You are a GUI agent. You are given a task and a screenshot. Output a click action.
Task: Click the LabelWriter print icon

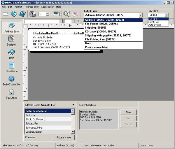click(x=33, y=14)
